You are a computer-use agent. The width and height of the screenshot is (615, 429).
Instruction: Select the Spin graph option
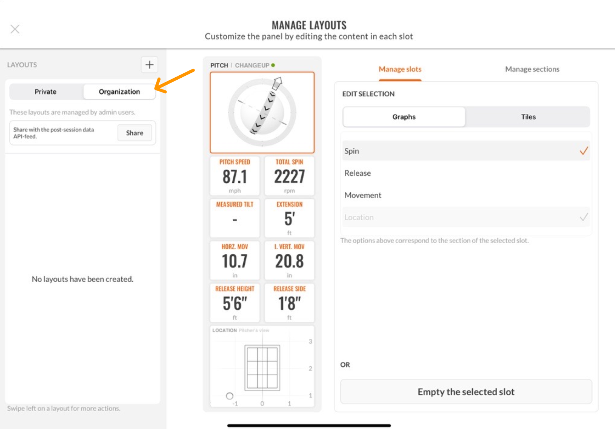466,151
